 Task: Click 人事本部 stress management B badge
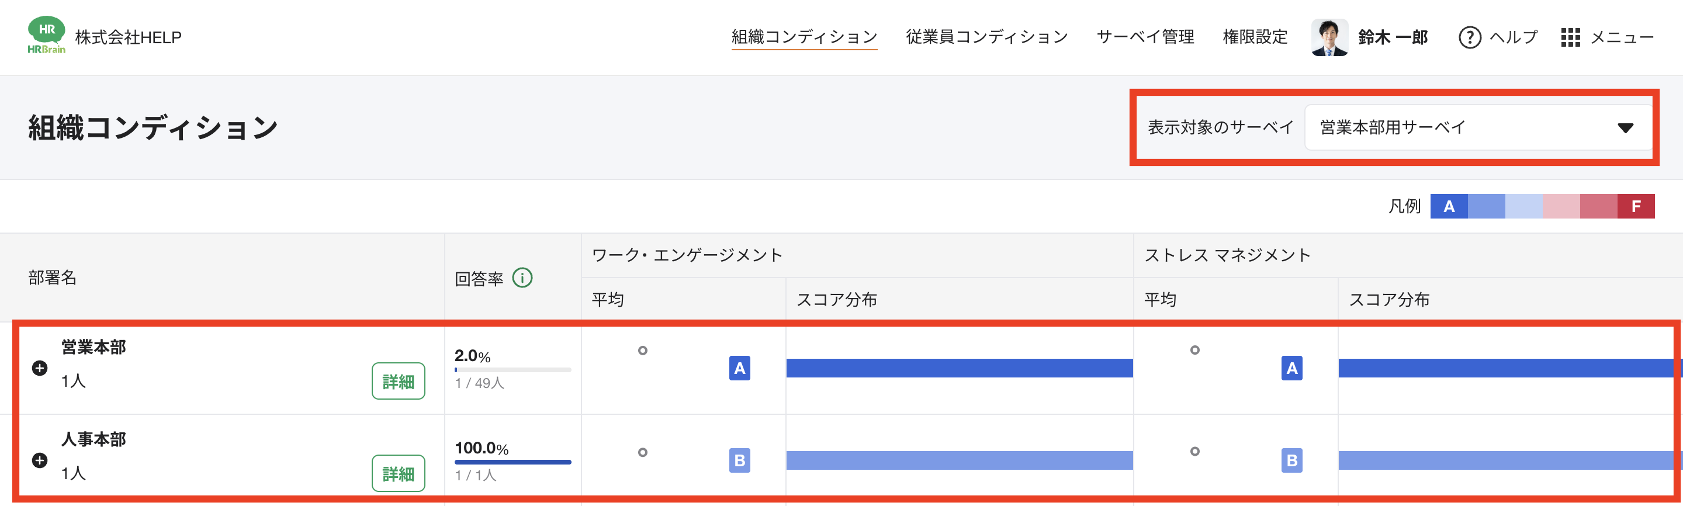coord(1291,460)
